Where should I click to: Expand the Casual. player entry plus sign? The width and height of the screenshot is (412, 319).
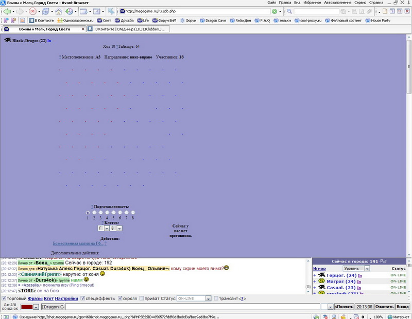315,287
